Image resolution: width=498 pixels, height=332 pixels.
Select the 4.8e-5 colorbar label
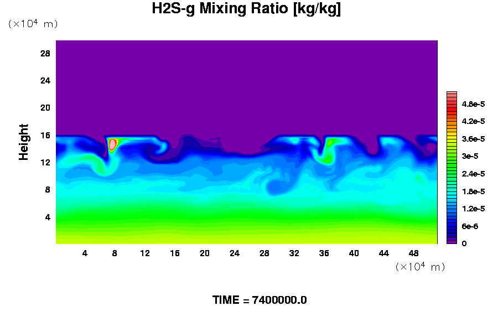[x=474, y=104]
